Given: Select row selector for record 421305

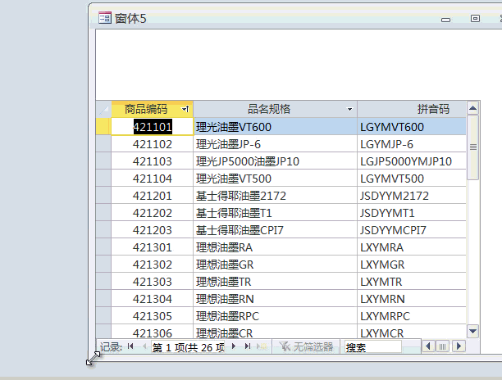Looking at the screenshot, I should pos(103,316).
